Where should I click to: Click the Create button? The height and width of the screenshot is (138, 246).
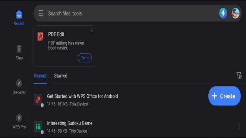[224, 96]
